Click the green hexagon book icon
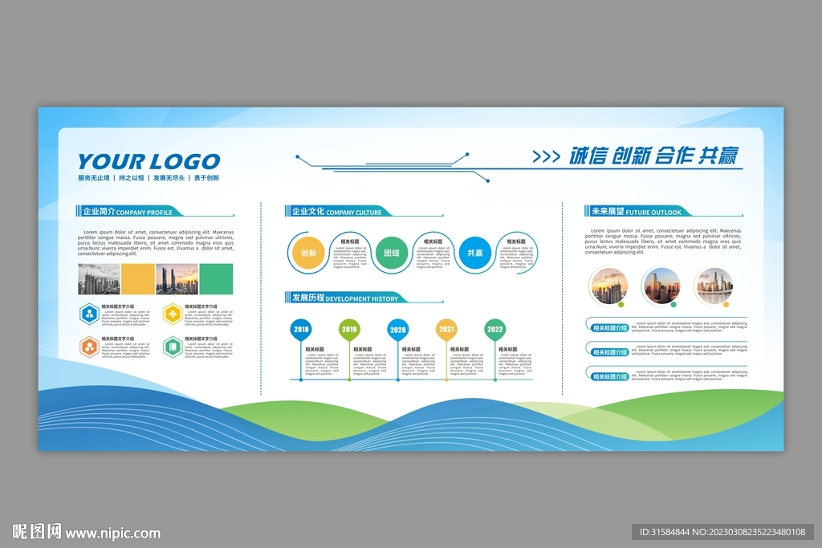The width and height of the screenshot is (822, 548). [173, 347]
